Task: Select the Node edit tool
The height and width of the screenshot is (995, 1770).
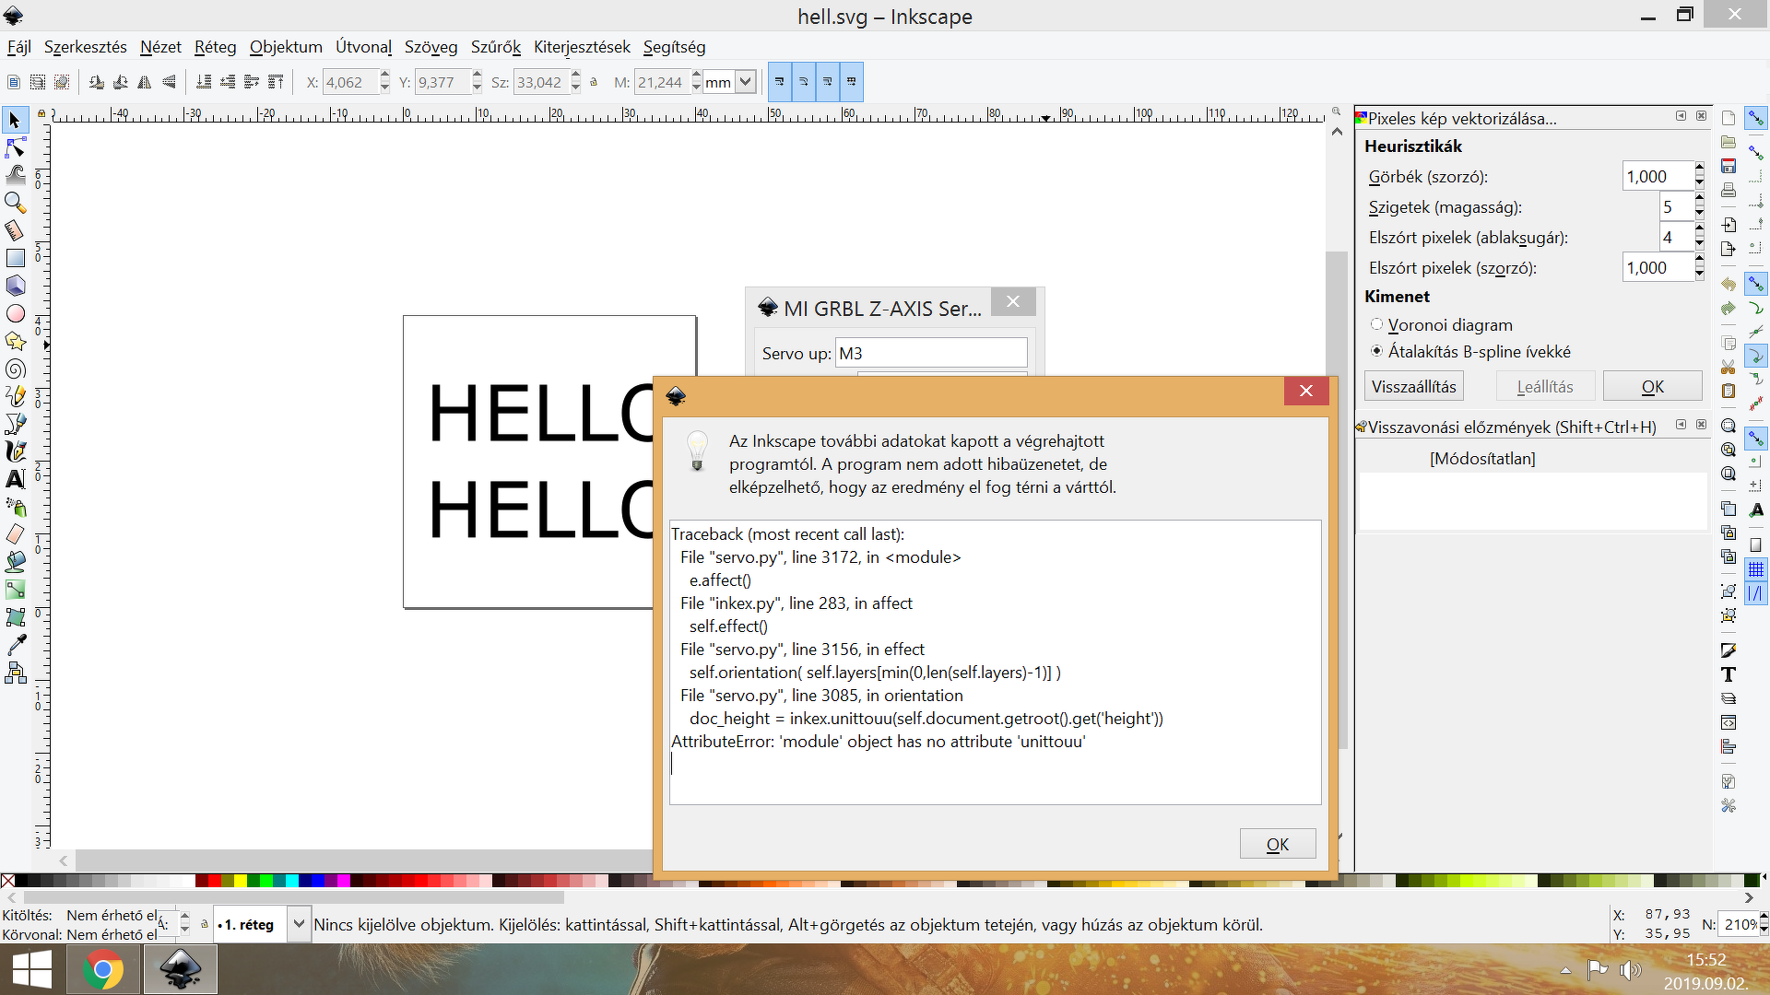Action: point(15,147)
